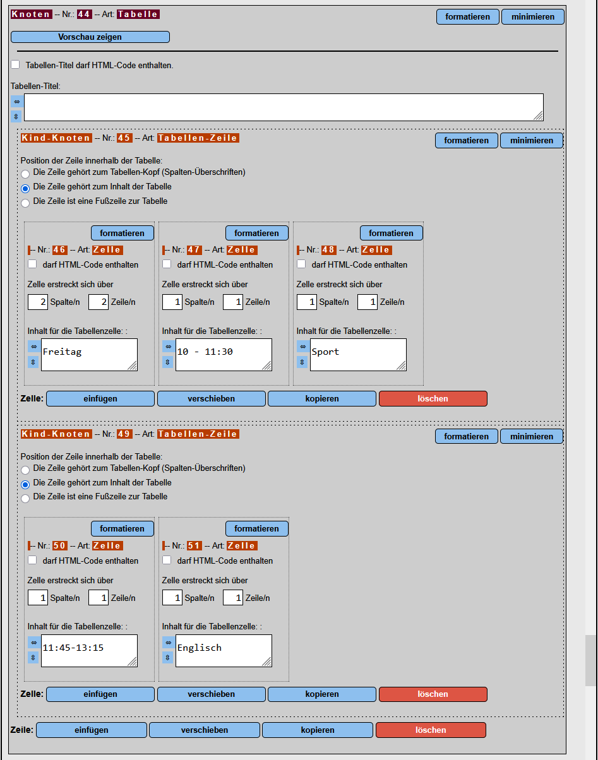Tick 'darf HTML-Code enthalten' for cell 46

coord(33,264)
